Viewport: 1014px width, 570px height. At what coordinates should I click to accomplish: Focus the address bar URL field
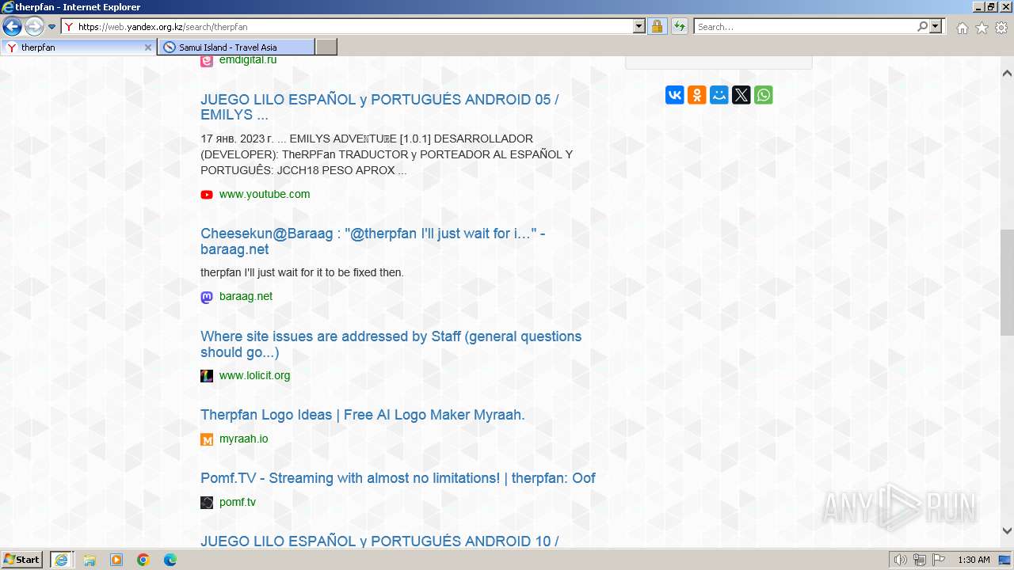pyautogui.click(x=355, y=27)
